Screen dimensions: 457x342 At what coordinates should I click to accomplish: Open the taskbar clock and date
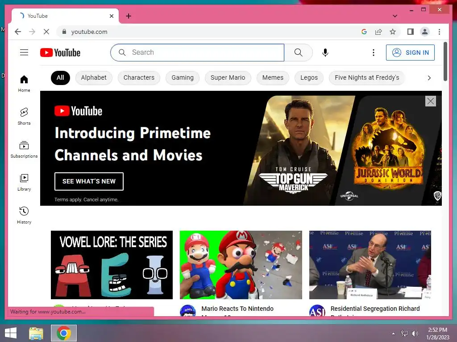click(x=437, y=333)
